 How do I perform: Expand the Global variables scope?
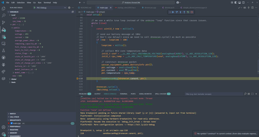tap(10, 79)
